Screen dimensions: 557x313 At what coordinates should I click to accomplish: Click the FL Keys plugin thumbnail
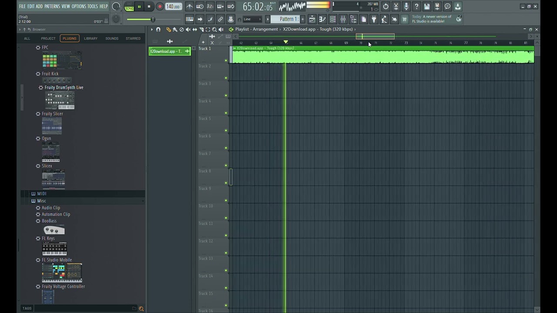tap(54, 249)
